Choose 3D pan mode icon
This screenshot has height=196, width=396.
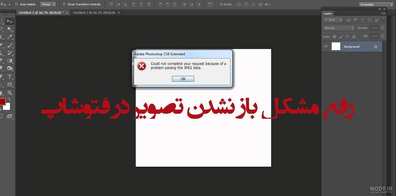pyautogui.click(x=253, y=4)
